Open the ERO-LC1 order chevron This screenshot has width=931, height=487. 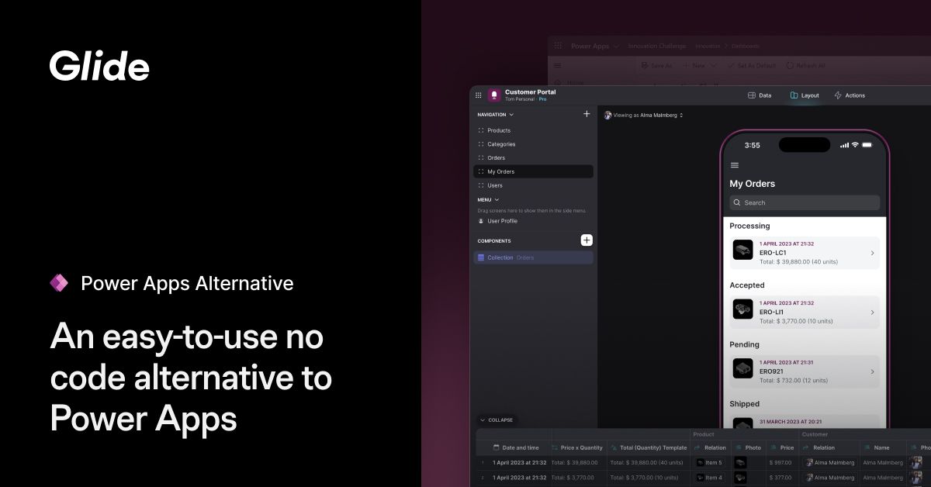[872, 253]
